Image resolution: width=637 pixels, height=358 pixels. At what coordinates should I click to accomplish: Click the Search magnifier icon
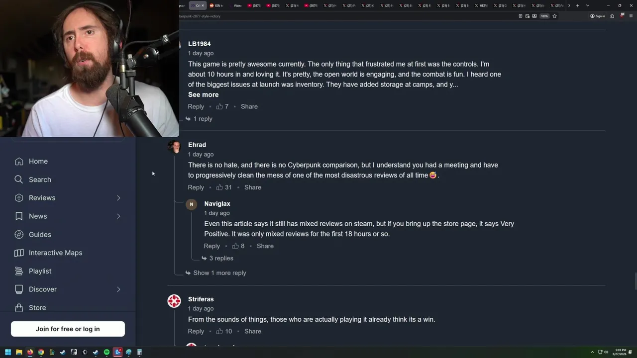(x=19, y=179)
